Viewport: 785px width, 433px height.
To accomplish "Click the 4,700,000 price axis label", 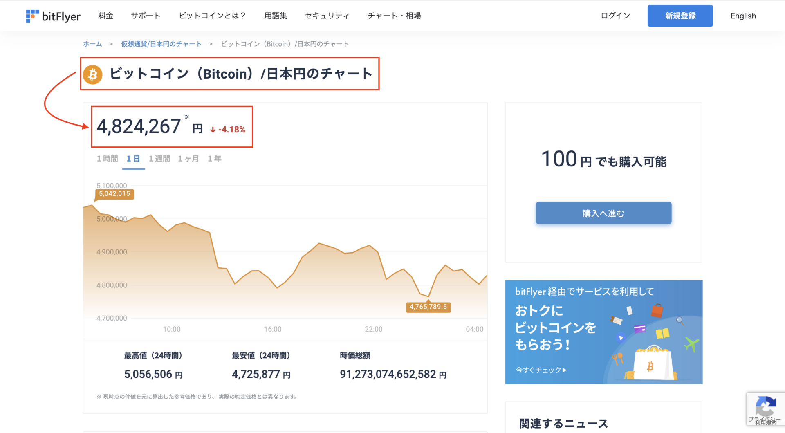I will tap(112, 318).
